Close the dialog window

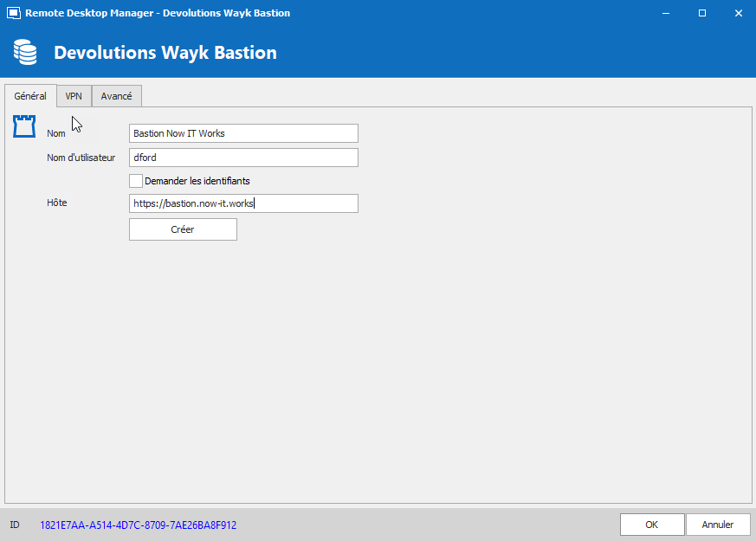pyautogui.click(x=738, y=13)
